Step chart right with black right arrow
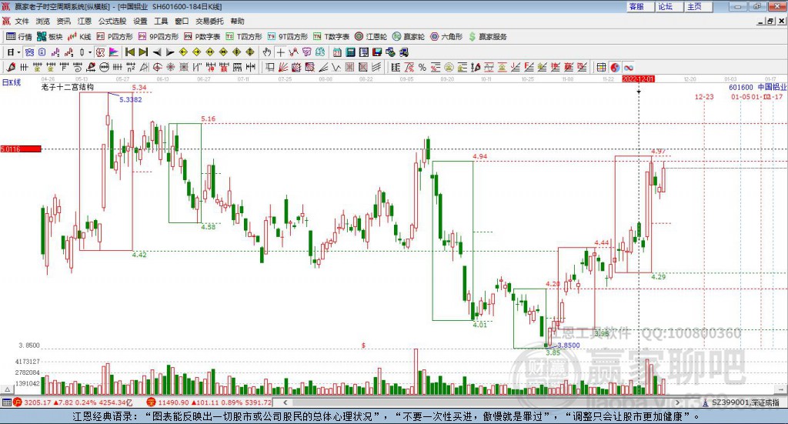 pyautogui.click(x=170, y=52)
